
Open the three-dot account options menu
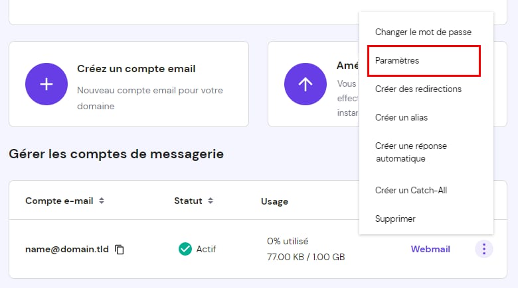484,249
